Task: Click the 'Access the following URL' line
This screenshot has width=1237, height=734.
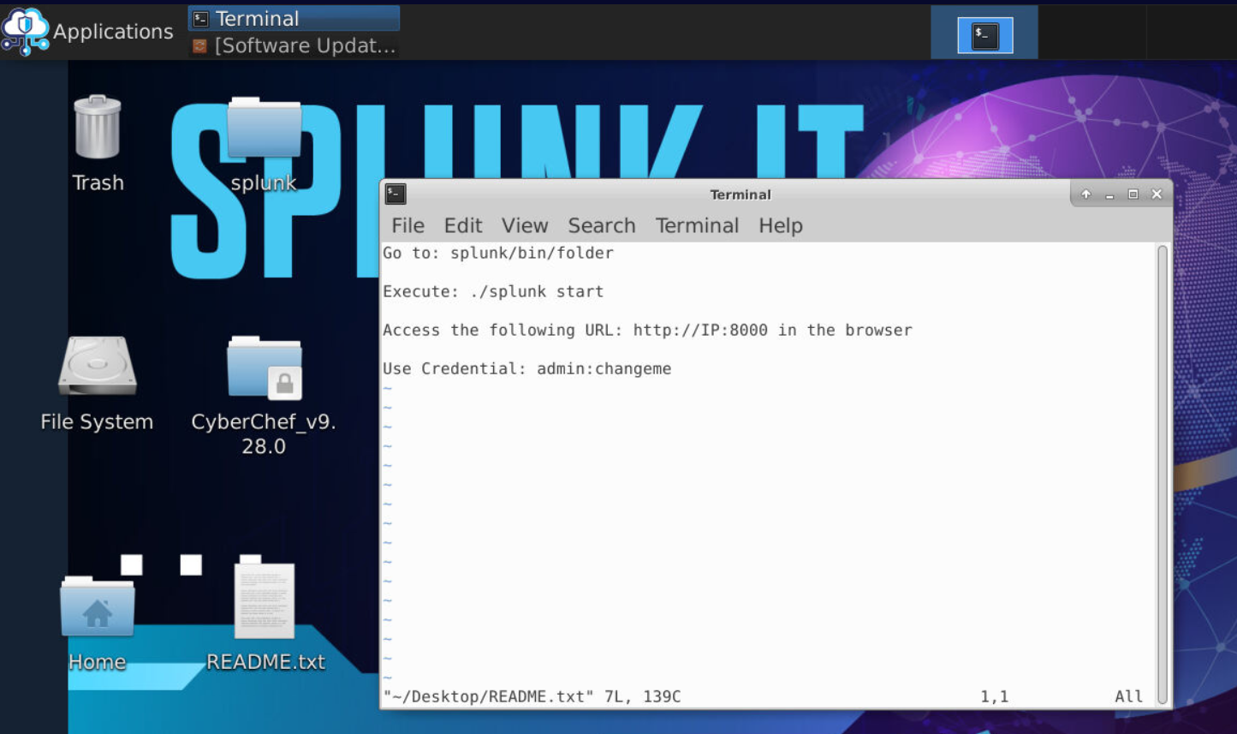Action: pos(647,330)
